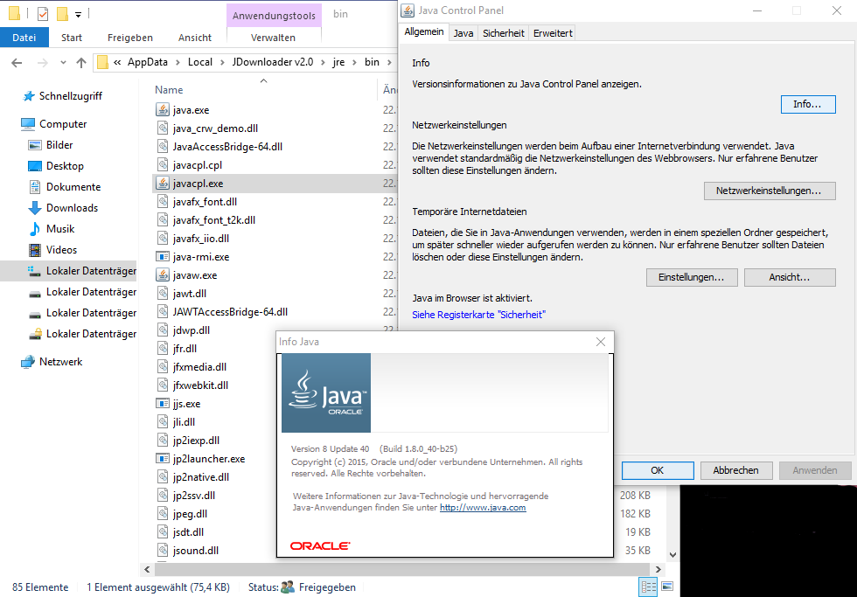Toggle sort arrow above Name column

coord(263,80)
